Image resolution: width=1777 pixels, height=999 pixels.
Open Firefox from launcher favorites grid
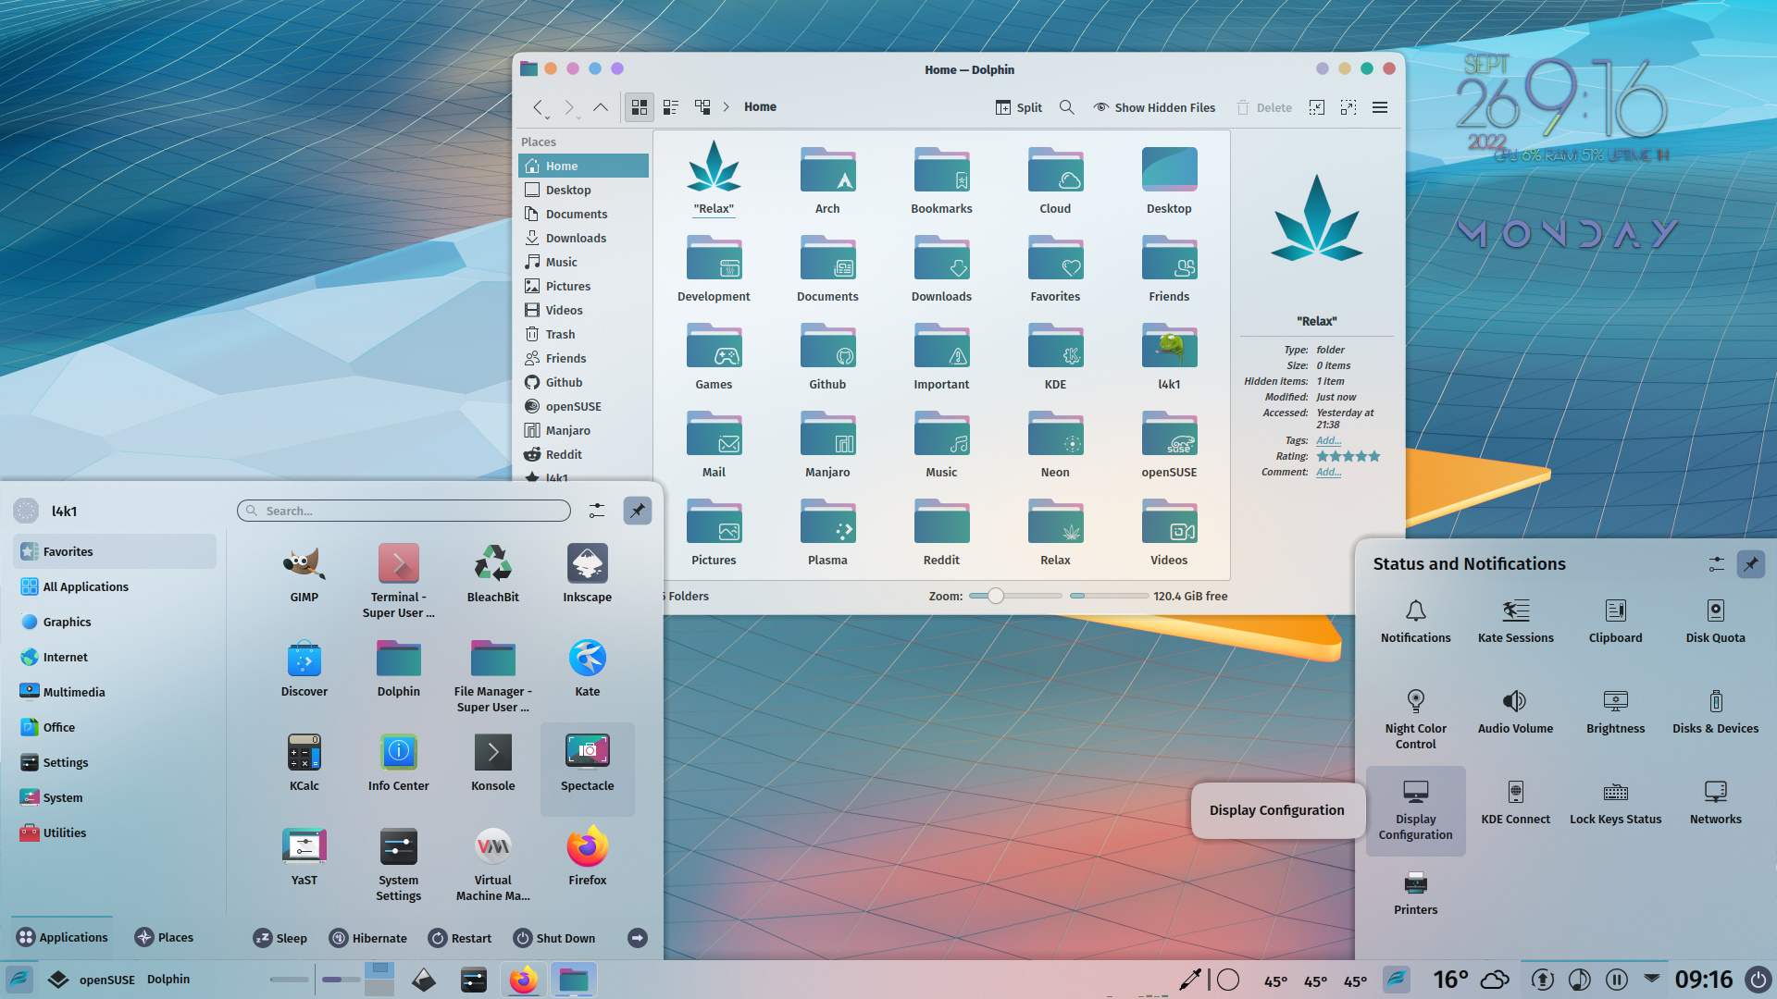[587, 857]
